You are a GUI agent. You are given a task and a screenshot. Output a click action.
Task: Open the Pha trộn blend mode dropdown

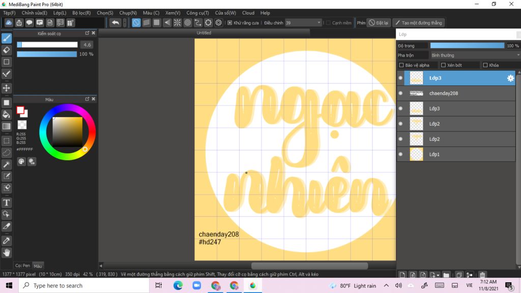coord(475,55)
